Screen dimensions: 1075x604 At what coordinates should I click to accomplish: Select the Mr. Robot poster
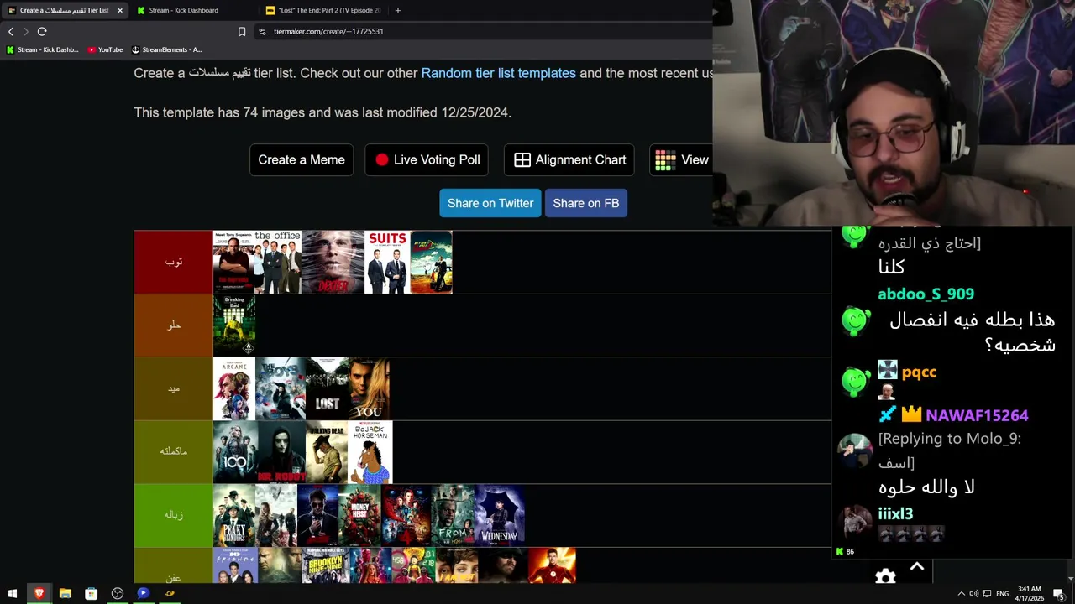click(281, 452)
